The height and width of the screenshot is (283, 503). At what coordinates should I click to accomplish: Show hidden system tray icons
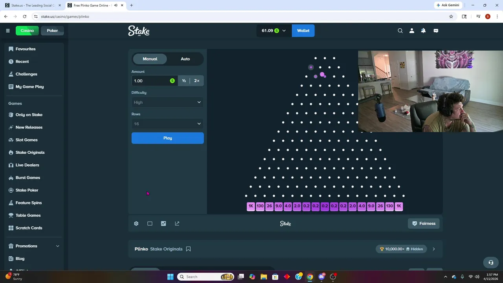pyautogui.click(x=446, y=277)
